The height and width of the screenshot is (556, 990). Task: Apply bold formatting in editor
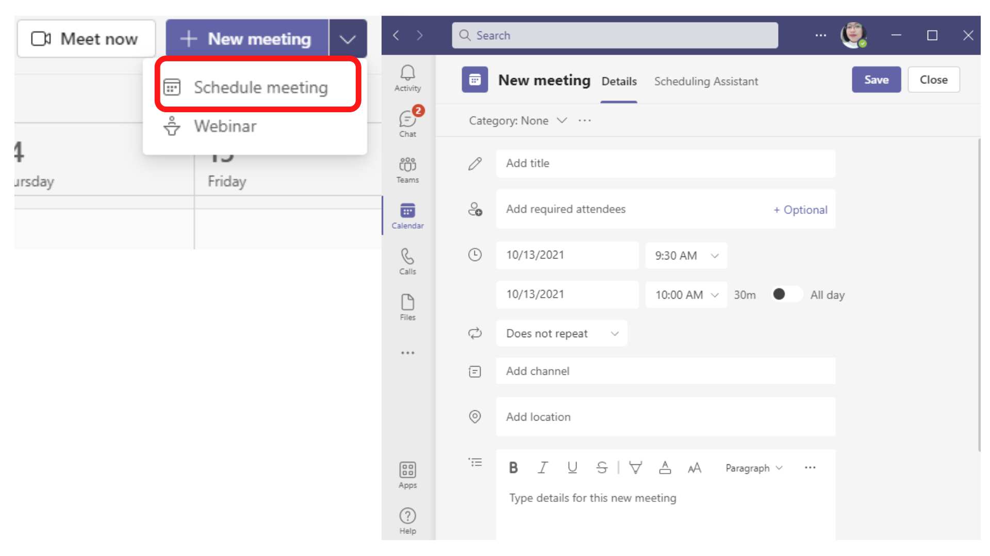point(513,468)
